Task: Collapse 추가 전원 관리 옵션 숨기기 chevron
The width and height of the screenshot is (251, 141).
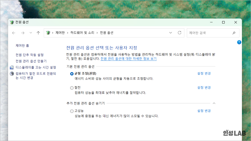Action: pyautogui.click(x=214, y=103)
